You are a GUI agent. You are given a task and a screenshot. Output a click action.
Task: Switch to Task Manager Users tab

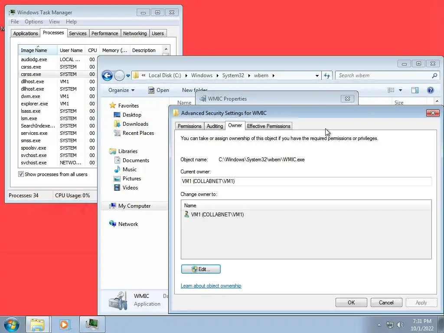click(x=157, y=33)
